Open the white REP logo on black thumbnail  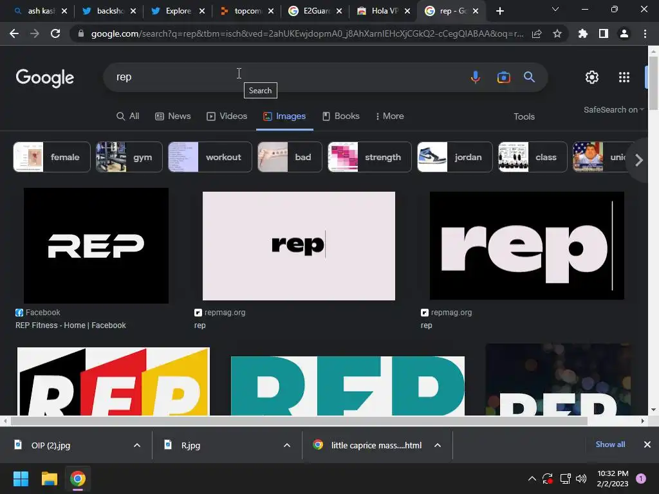97,245
